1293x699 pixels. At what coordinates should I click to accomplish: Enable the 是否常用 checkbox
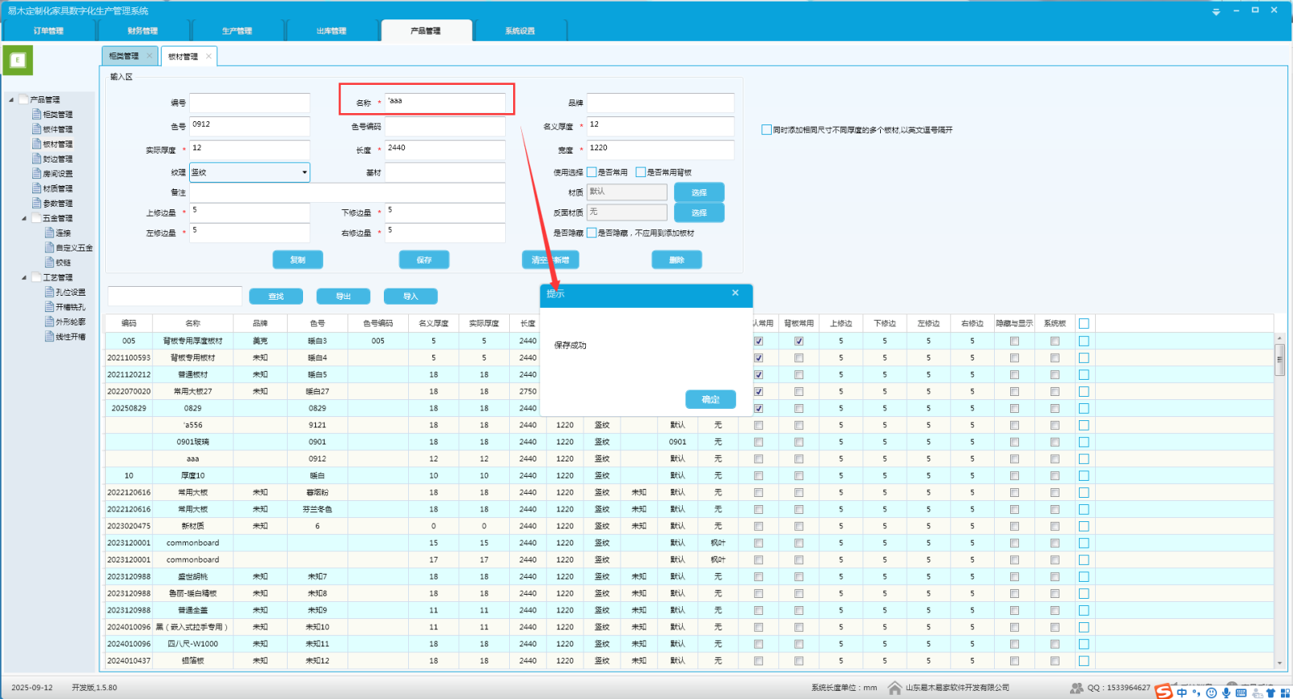pyautogui.click(x=592, y=172)
